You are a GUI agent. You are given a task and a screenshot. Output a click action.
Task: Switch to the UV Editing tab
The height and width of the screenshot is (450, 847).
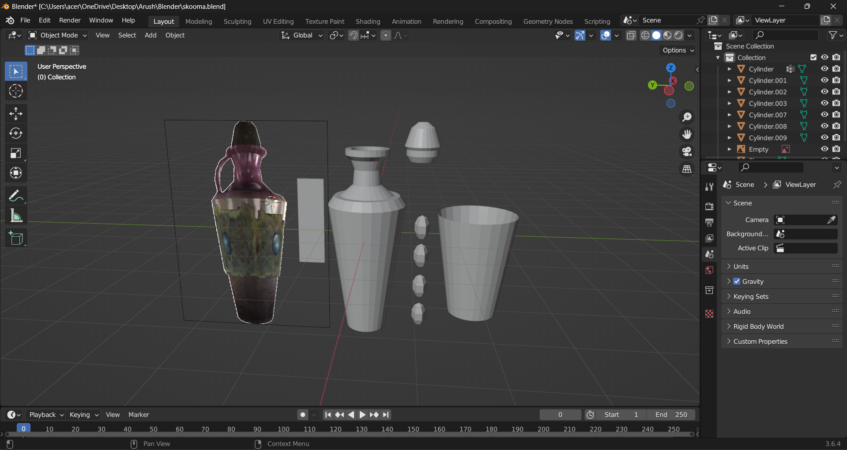278,21
